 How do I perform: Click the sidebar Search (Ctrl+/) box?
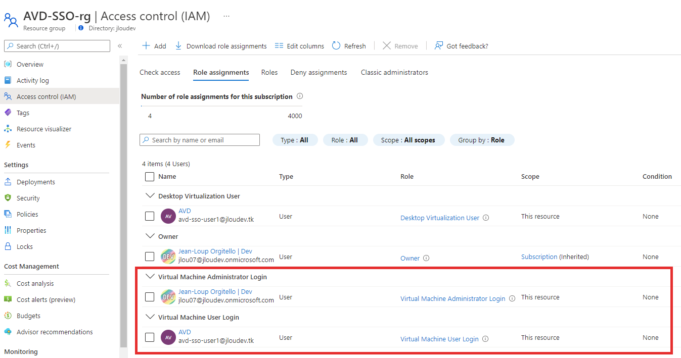tap(57, 46)
